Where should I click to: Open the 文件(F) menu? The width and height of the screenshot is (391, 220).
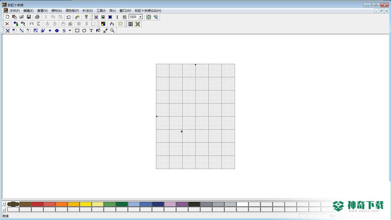pos(15,11)
